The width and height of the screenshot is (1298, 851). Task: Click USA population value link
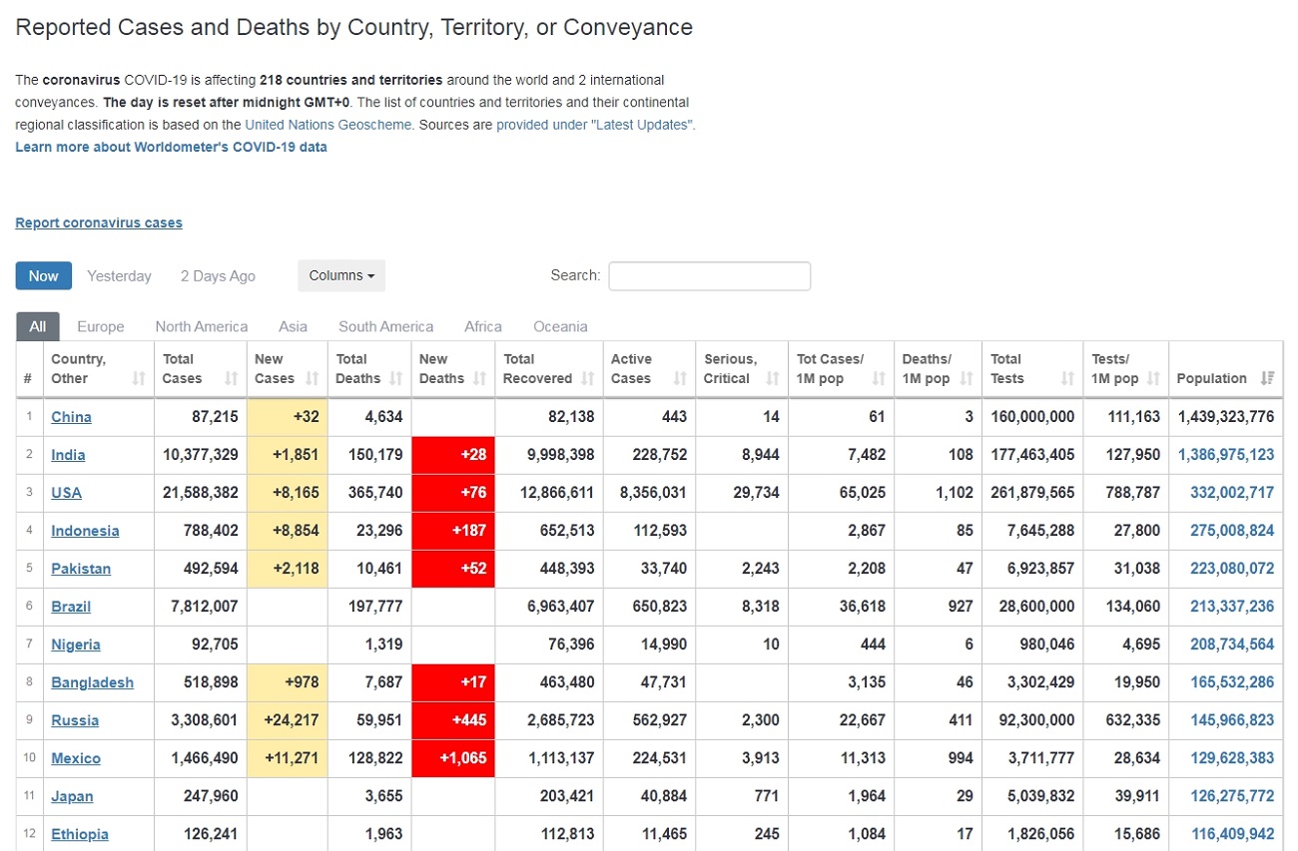pyautogui.click(x=1231, y=493)
